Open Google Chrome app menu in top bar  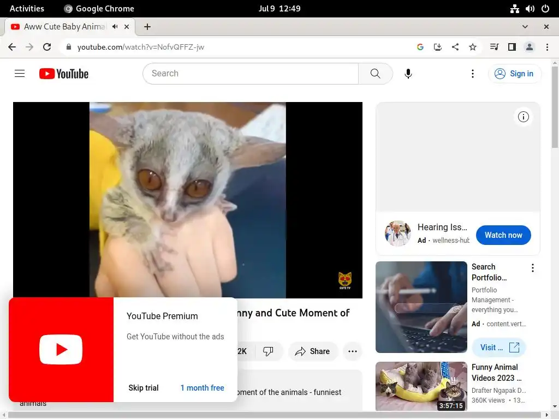point(99,9)
